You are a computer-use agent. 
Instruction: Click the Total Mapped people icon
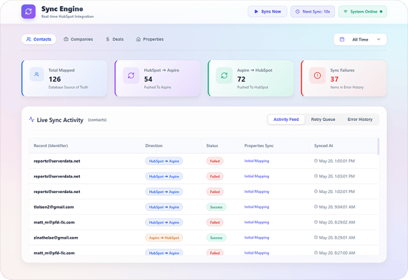tap(37, 74)
